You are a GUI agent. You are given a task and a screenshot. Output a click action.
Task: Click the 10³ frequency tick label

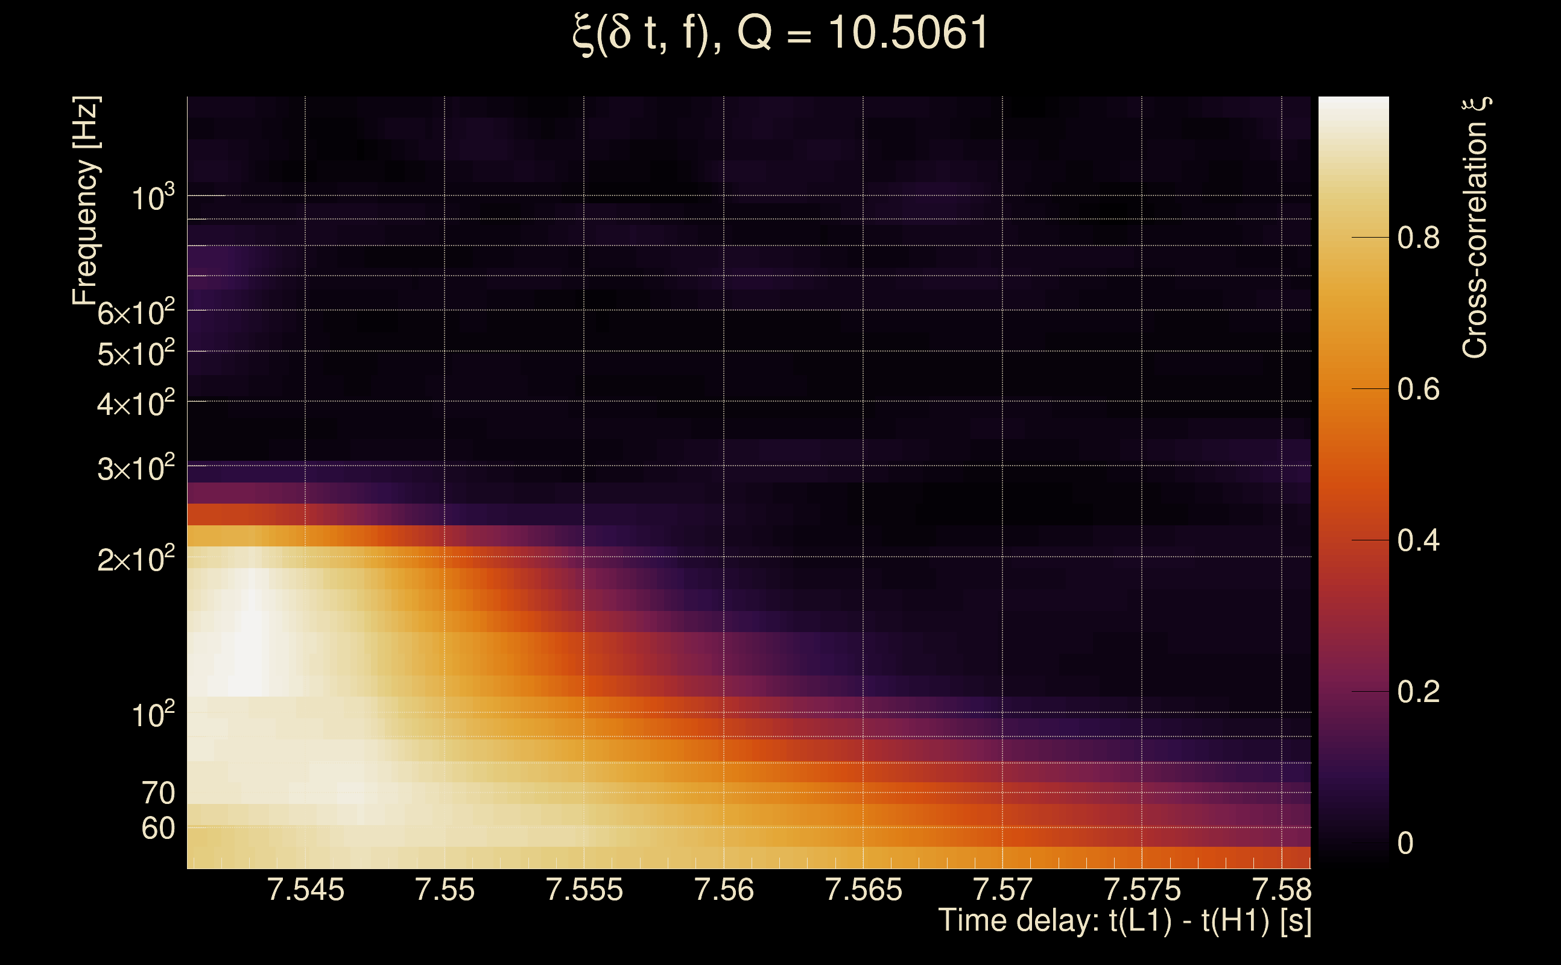point(153,197)
